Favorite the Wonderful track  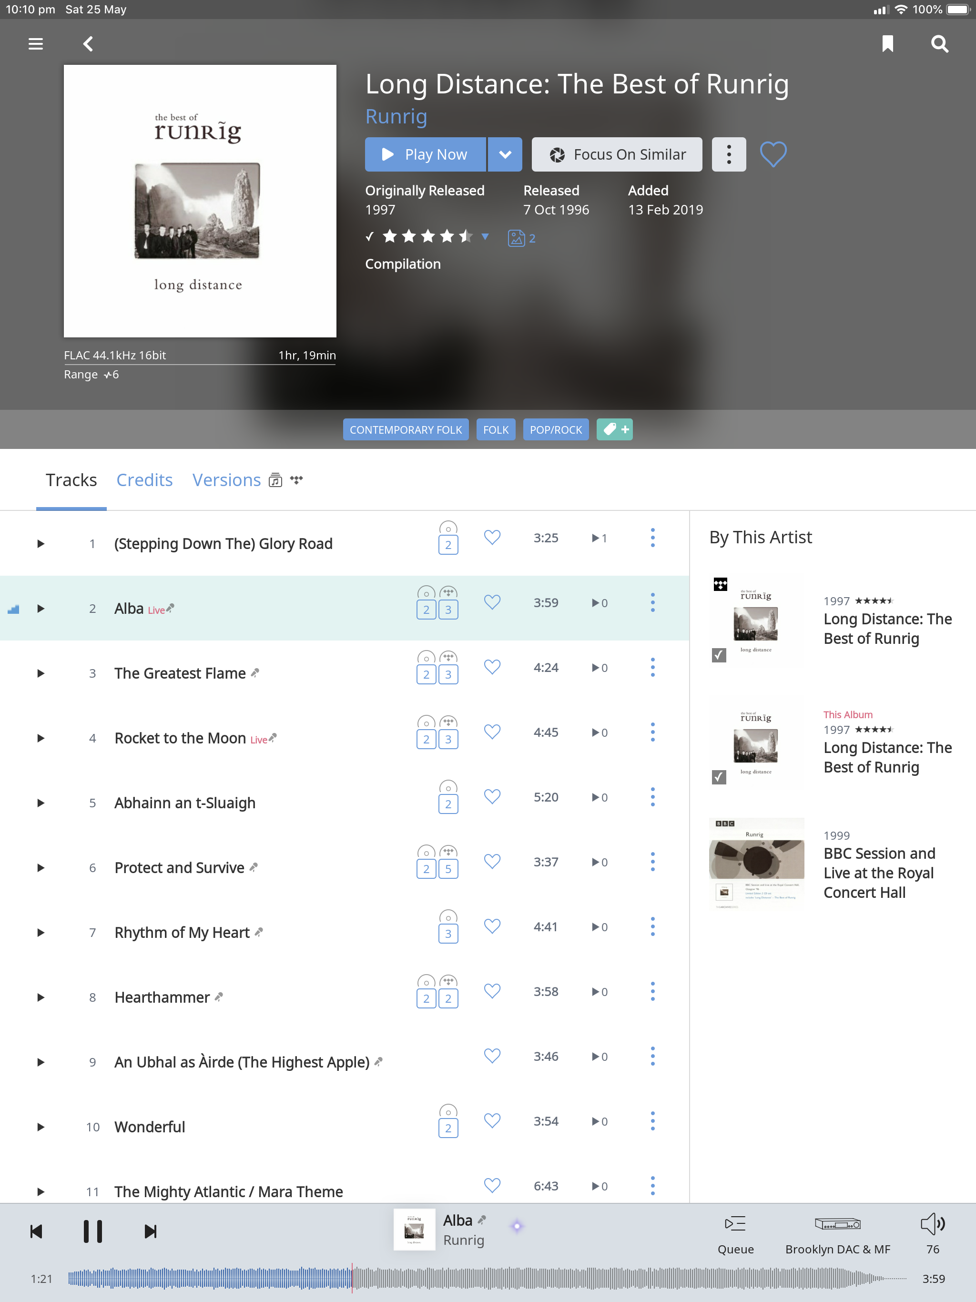point(492,1121)
